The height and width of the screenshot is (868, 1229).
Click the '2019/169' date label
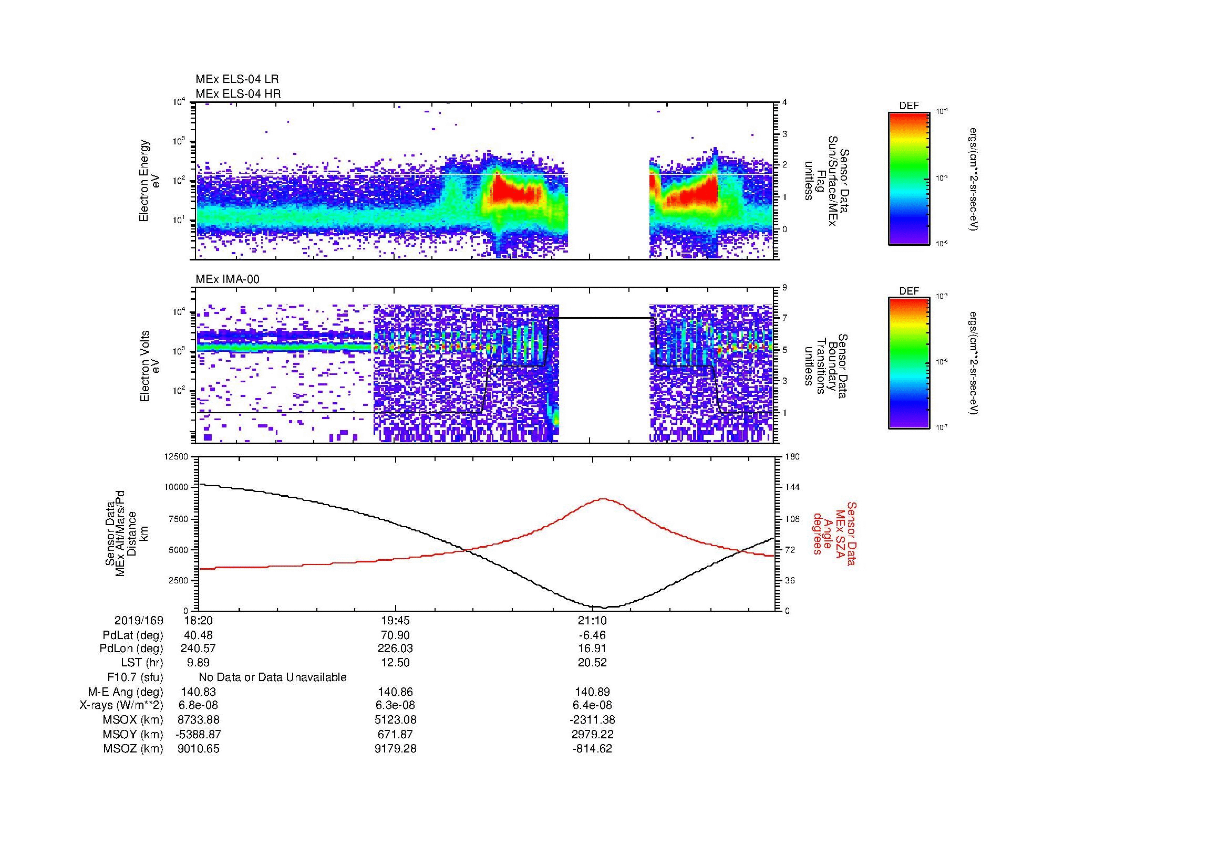pyautogui.click(x=139, y=620)
